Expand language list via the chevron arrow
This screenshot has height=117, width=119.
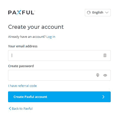pyautogui.click(x=107, y=13)
